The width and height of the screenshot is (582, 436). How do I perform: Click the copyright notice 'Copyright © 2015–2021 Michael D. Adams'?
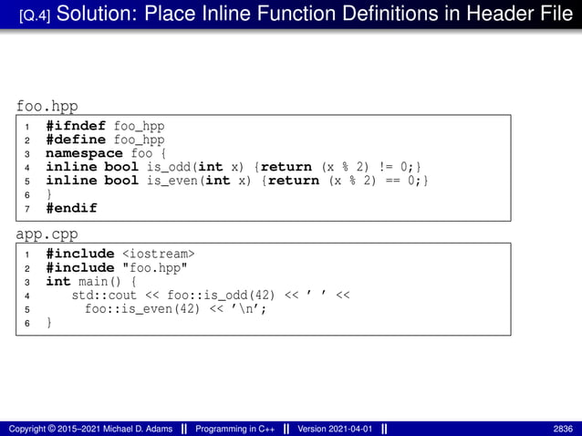(90, 429)
